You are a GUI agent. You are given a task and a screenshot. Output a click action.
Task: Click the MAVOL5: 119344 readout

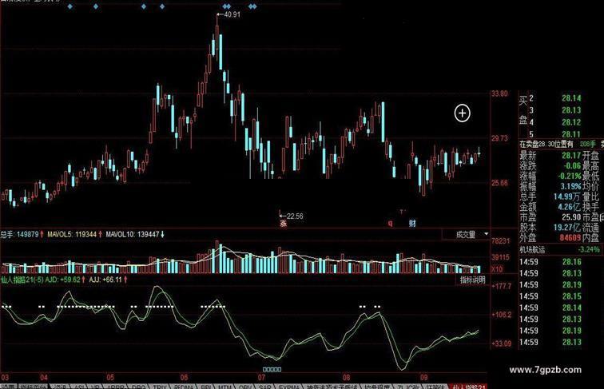72,234
